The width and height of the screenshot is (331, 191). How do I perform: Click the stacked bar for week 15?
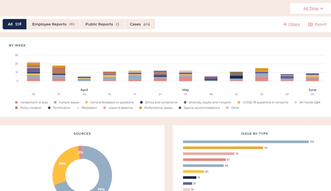pyautogui.click(x=236, y=76)
